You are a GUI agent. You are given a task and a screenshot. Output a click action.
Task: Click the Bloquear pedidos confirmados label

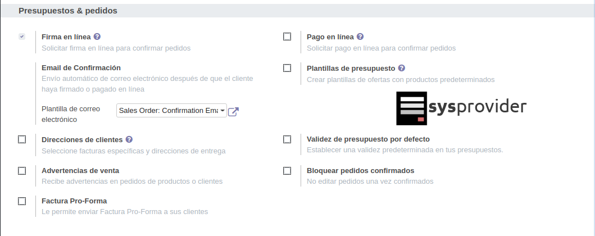click(x=360, y=170)
